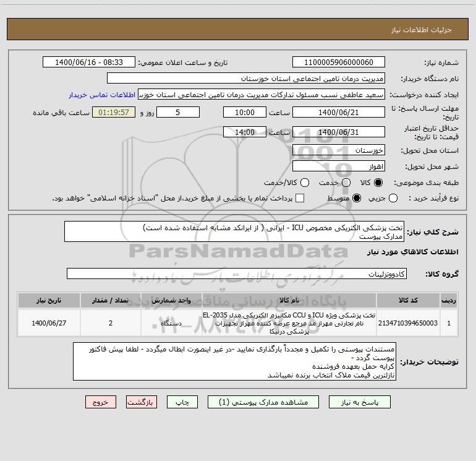The width and height of the screenshot is (476, 461).
Task: Click the quantity cell showing 2
Action: (111, 323)
